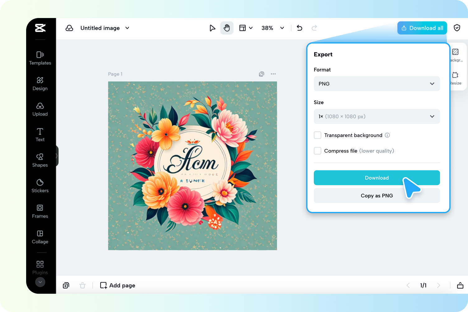Select the Hand tool in toolbar
The width and height of the screenshot is (468, 312).
(227, 28)
